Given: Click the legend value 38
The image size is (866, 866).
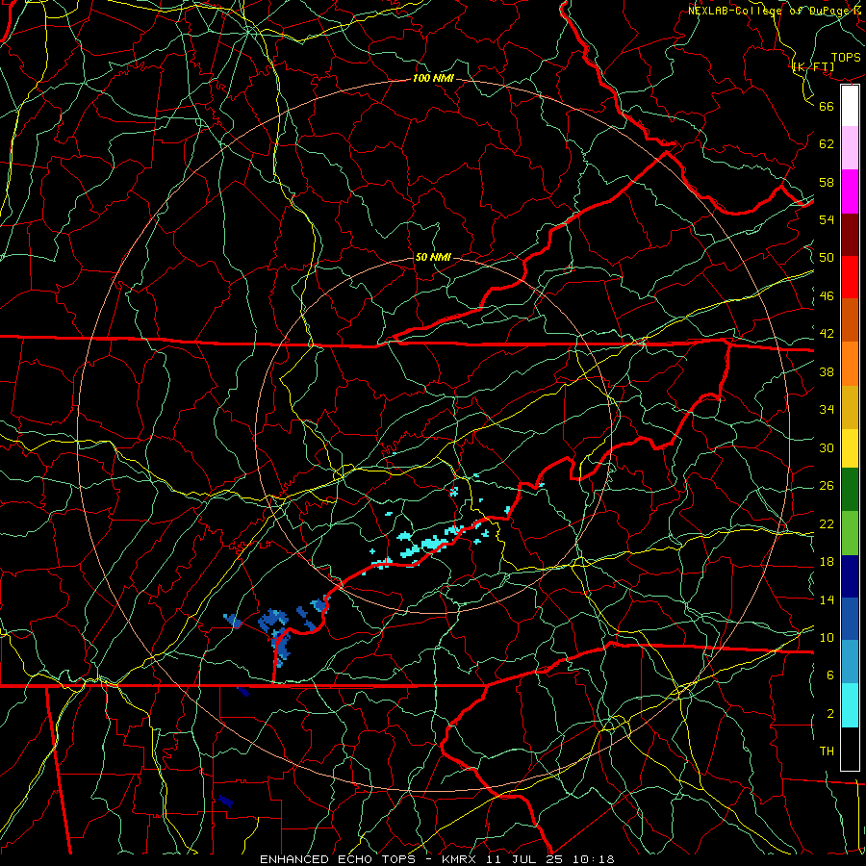Looking at the screenshot, I should (x=827, y=372).
